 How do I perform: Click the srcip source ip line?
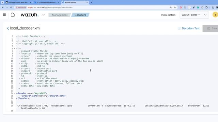click(x=33, y=63)
